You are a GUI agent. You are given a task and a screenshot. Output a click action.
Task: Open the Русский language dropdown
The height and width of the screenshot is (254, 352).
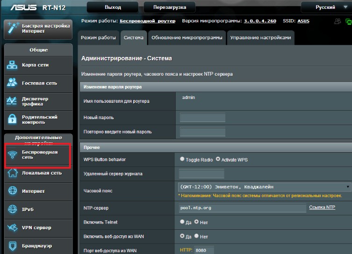click(x=326, y=7)
